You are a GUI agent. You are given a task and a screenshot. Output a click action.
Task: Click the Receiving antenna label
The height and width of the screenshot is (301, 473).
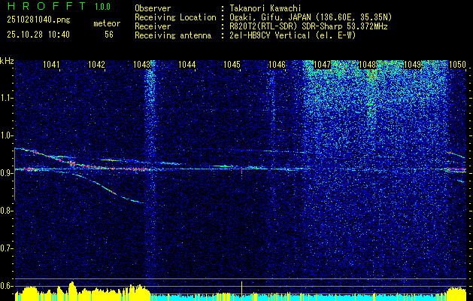point(173,35)
